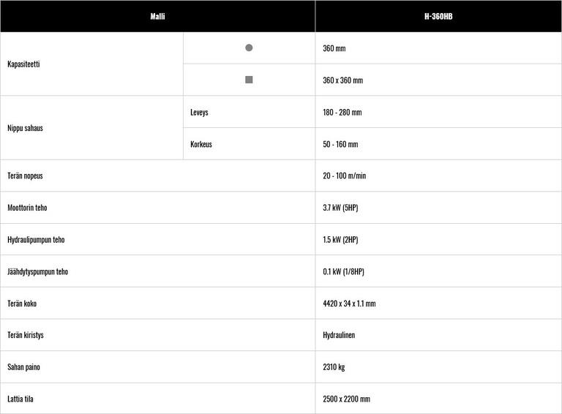Click the square bar capacity icon

pyautogui.click(x=249, y=80)
